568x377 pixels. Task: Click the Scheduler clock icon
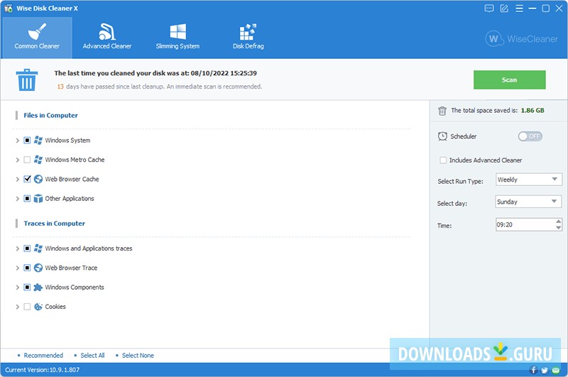click(x=442, y=136)
